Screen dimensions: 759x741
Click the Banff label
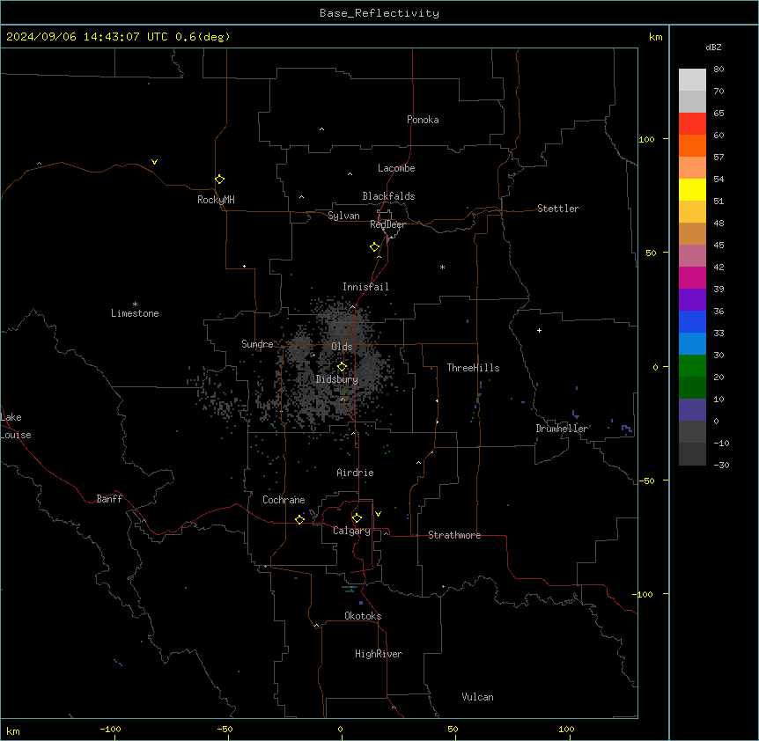coord(109,499)
